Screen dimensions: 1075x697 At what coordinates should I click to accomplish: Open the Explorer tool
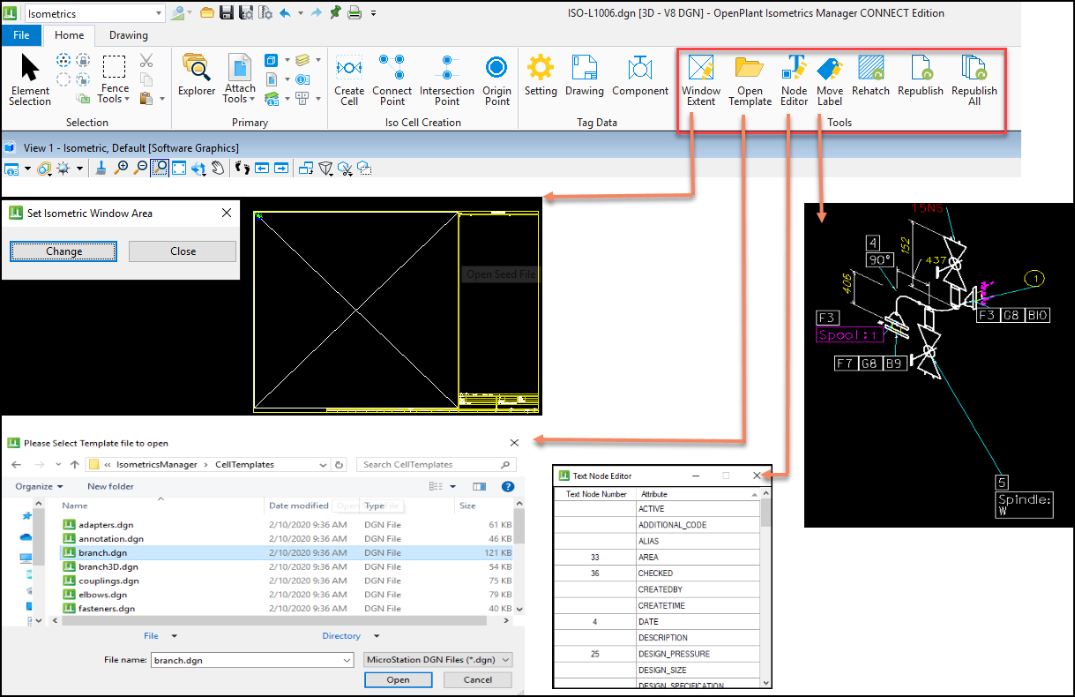coord(196,78)
